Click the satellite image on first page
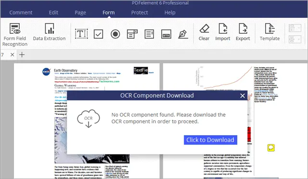The image size is (308, 179). click(x=92, y=159)
